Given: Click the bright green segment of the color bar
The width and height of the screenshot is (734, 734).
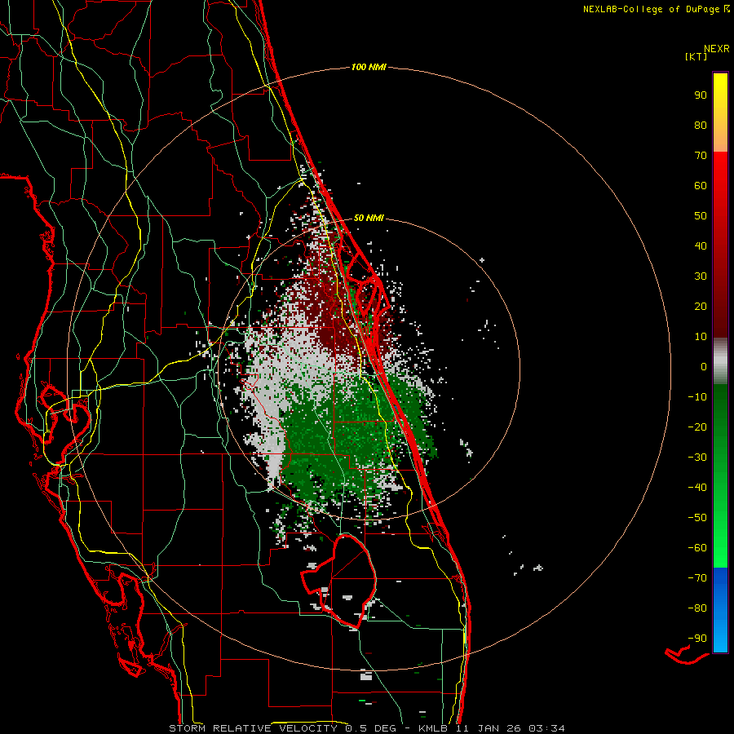Looking at the screenshot, I should (720, 476).
